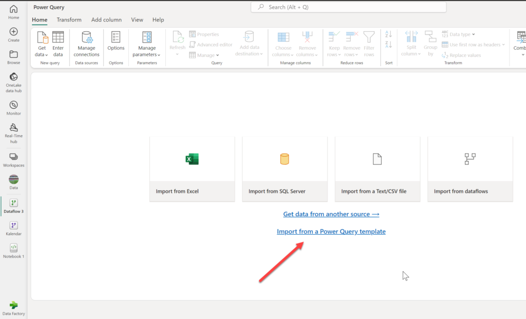Screen dimensions: 526x319
Task: Expand the Get data dropdown
Action: click(x=46, y=55)
